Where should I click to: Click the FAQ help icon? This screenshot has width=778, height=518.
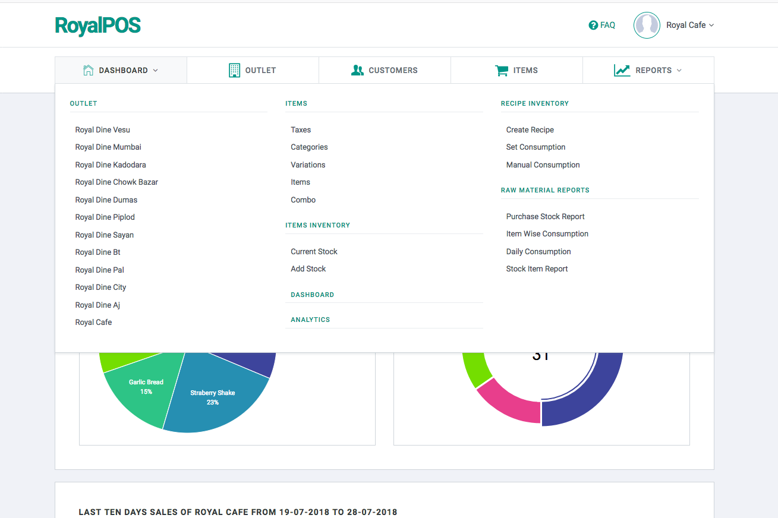(x=593, y=25)
